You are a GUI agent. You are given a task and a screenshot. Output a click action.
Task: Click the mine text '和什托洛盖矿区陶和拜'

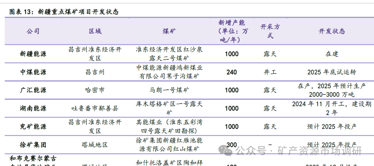[169, 163]
